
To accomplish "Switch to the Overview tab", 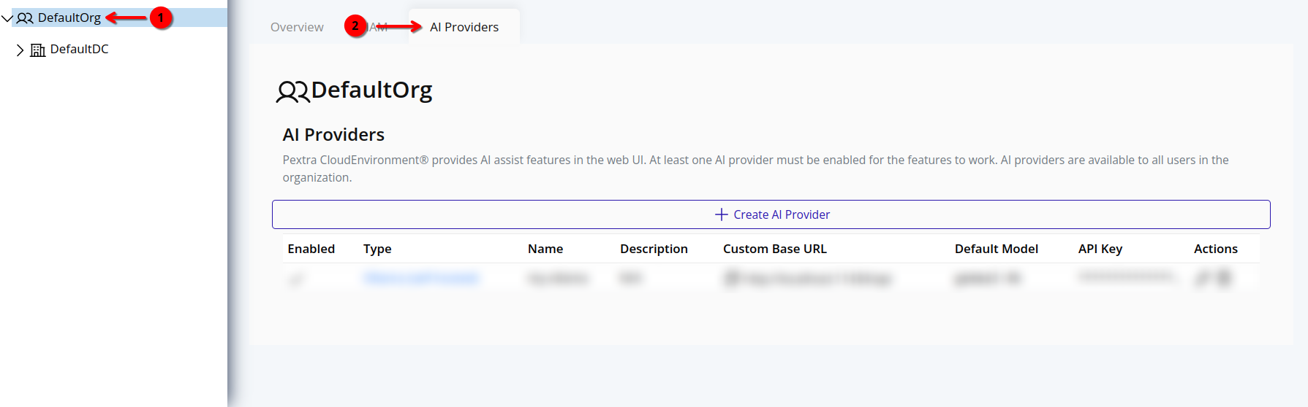I will (x=297, y=27).
